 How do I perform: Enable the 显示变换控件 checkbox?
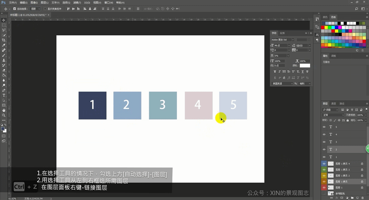pyautogui.click(x=45, y=9)
